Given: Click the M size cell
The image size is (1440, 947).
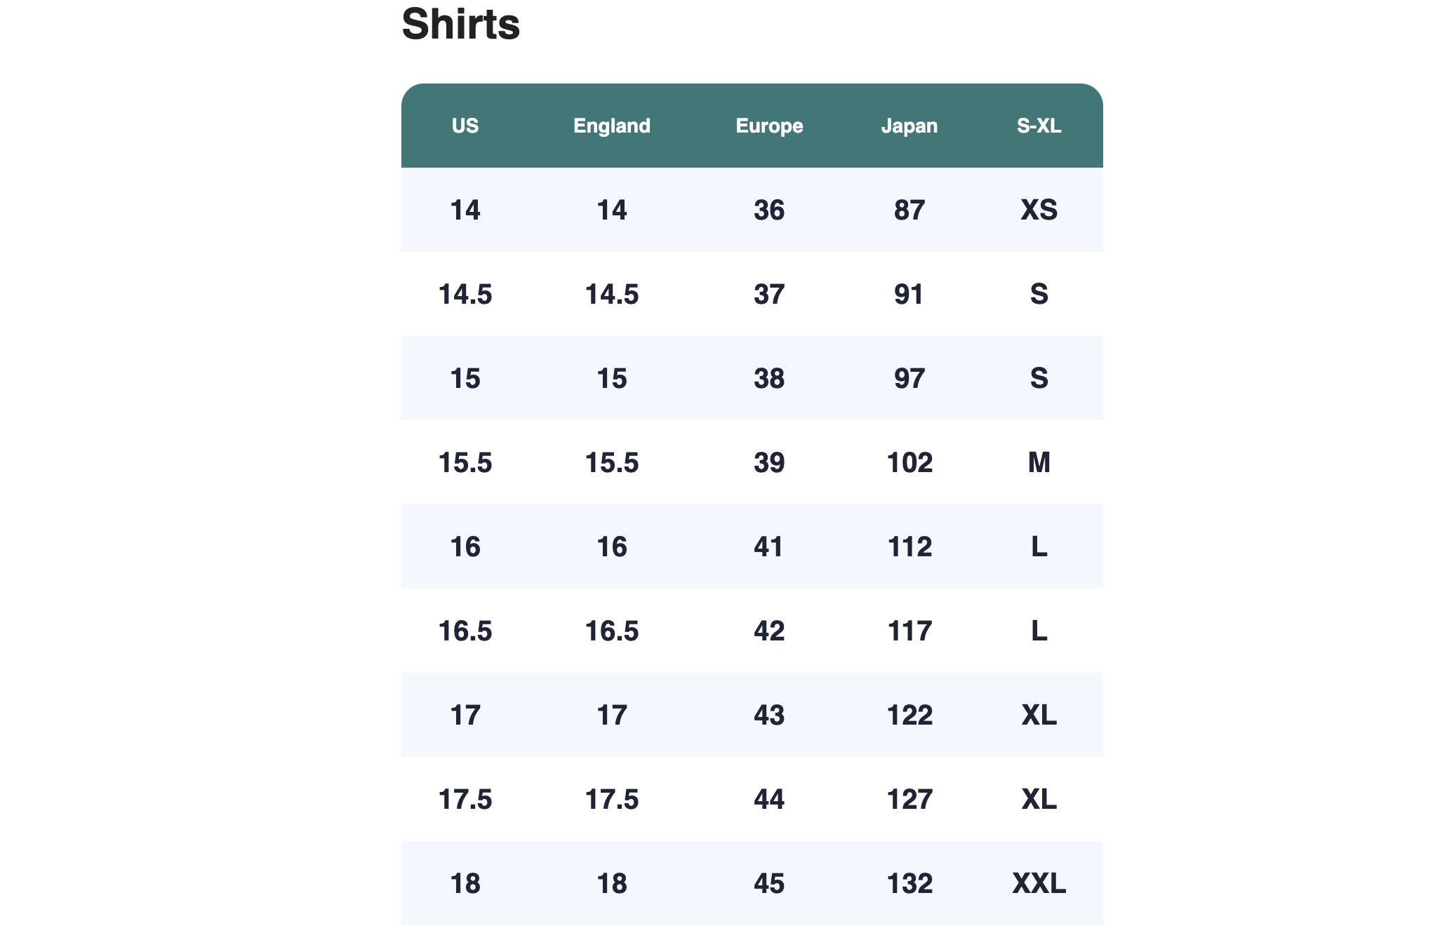Looking at the screenshot, I should click(1039, 462).
